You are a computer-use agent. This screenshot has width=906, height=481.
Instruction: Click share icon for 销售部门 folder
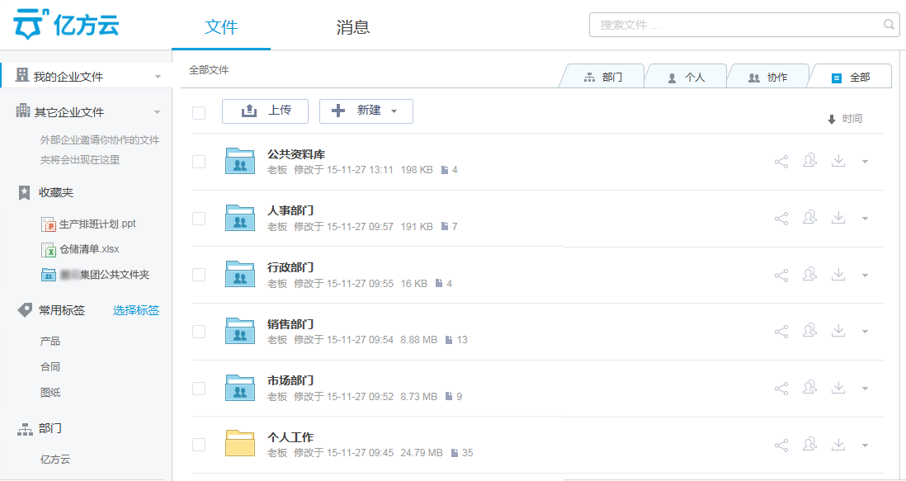(x=781, y=332)
